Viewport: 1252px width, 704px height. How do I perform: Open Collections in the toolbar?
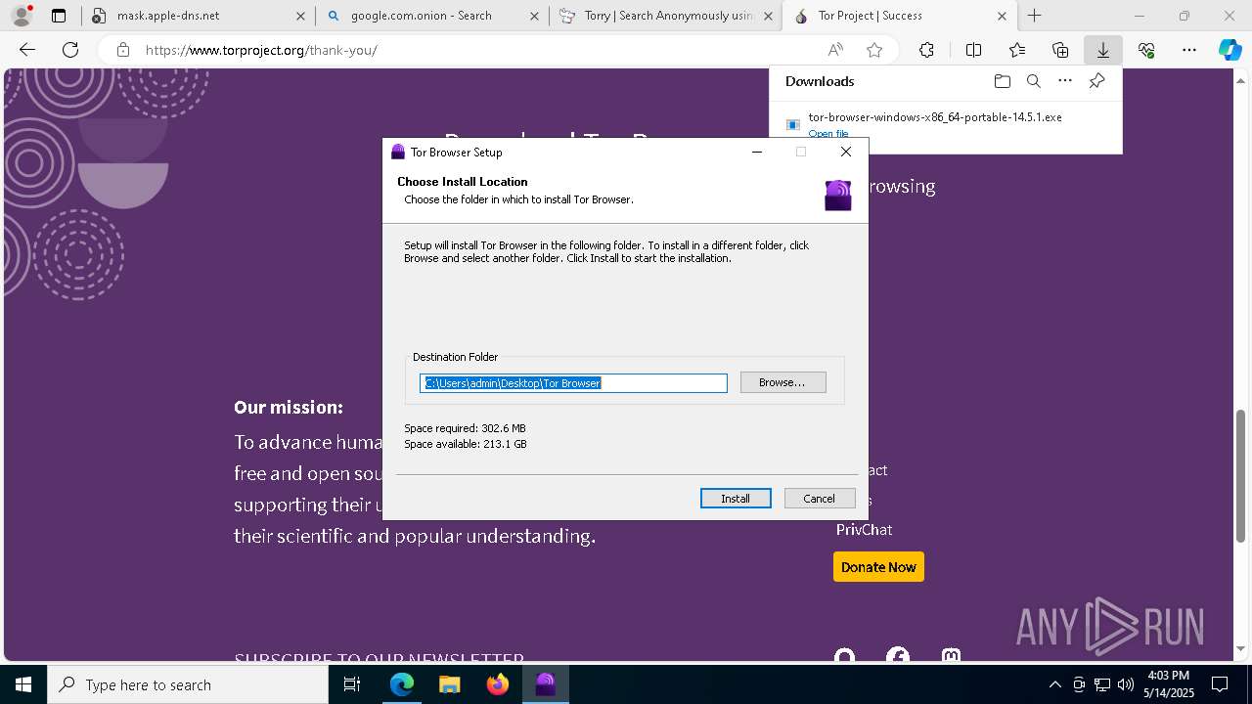1060,50
